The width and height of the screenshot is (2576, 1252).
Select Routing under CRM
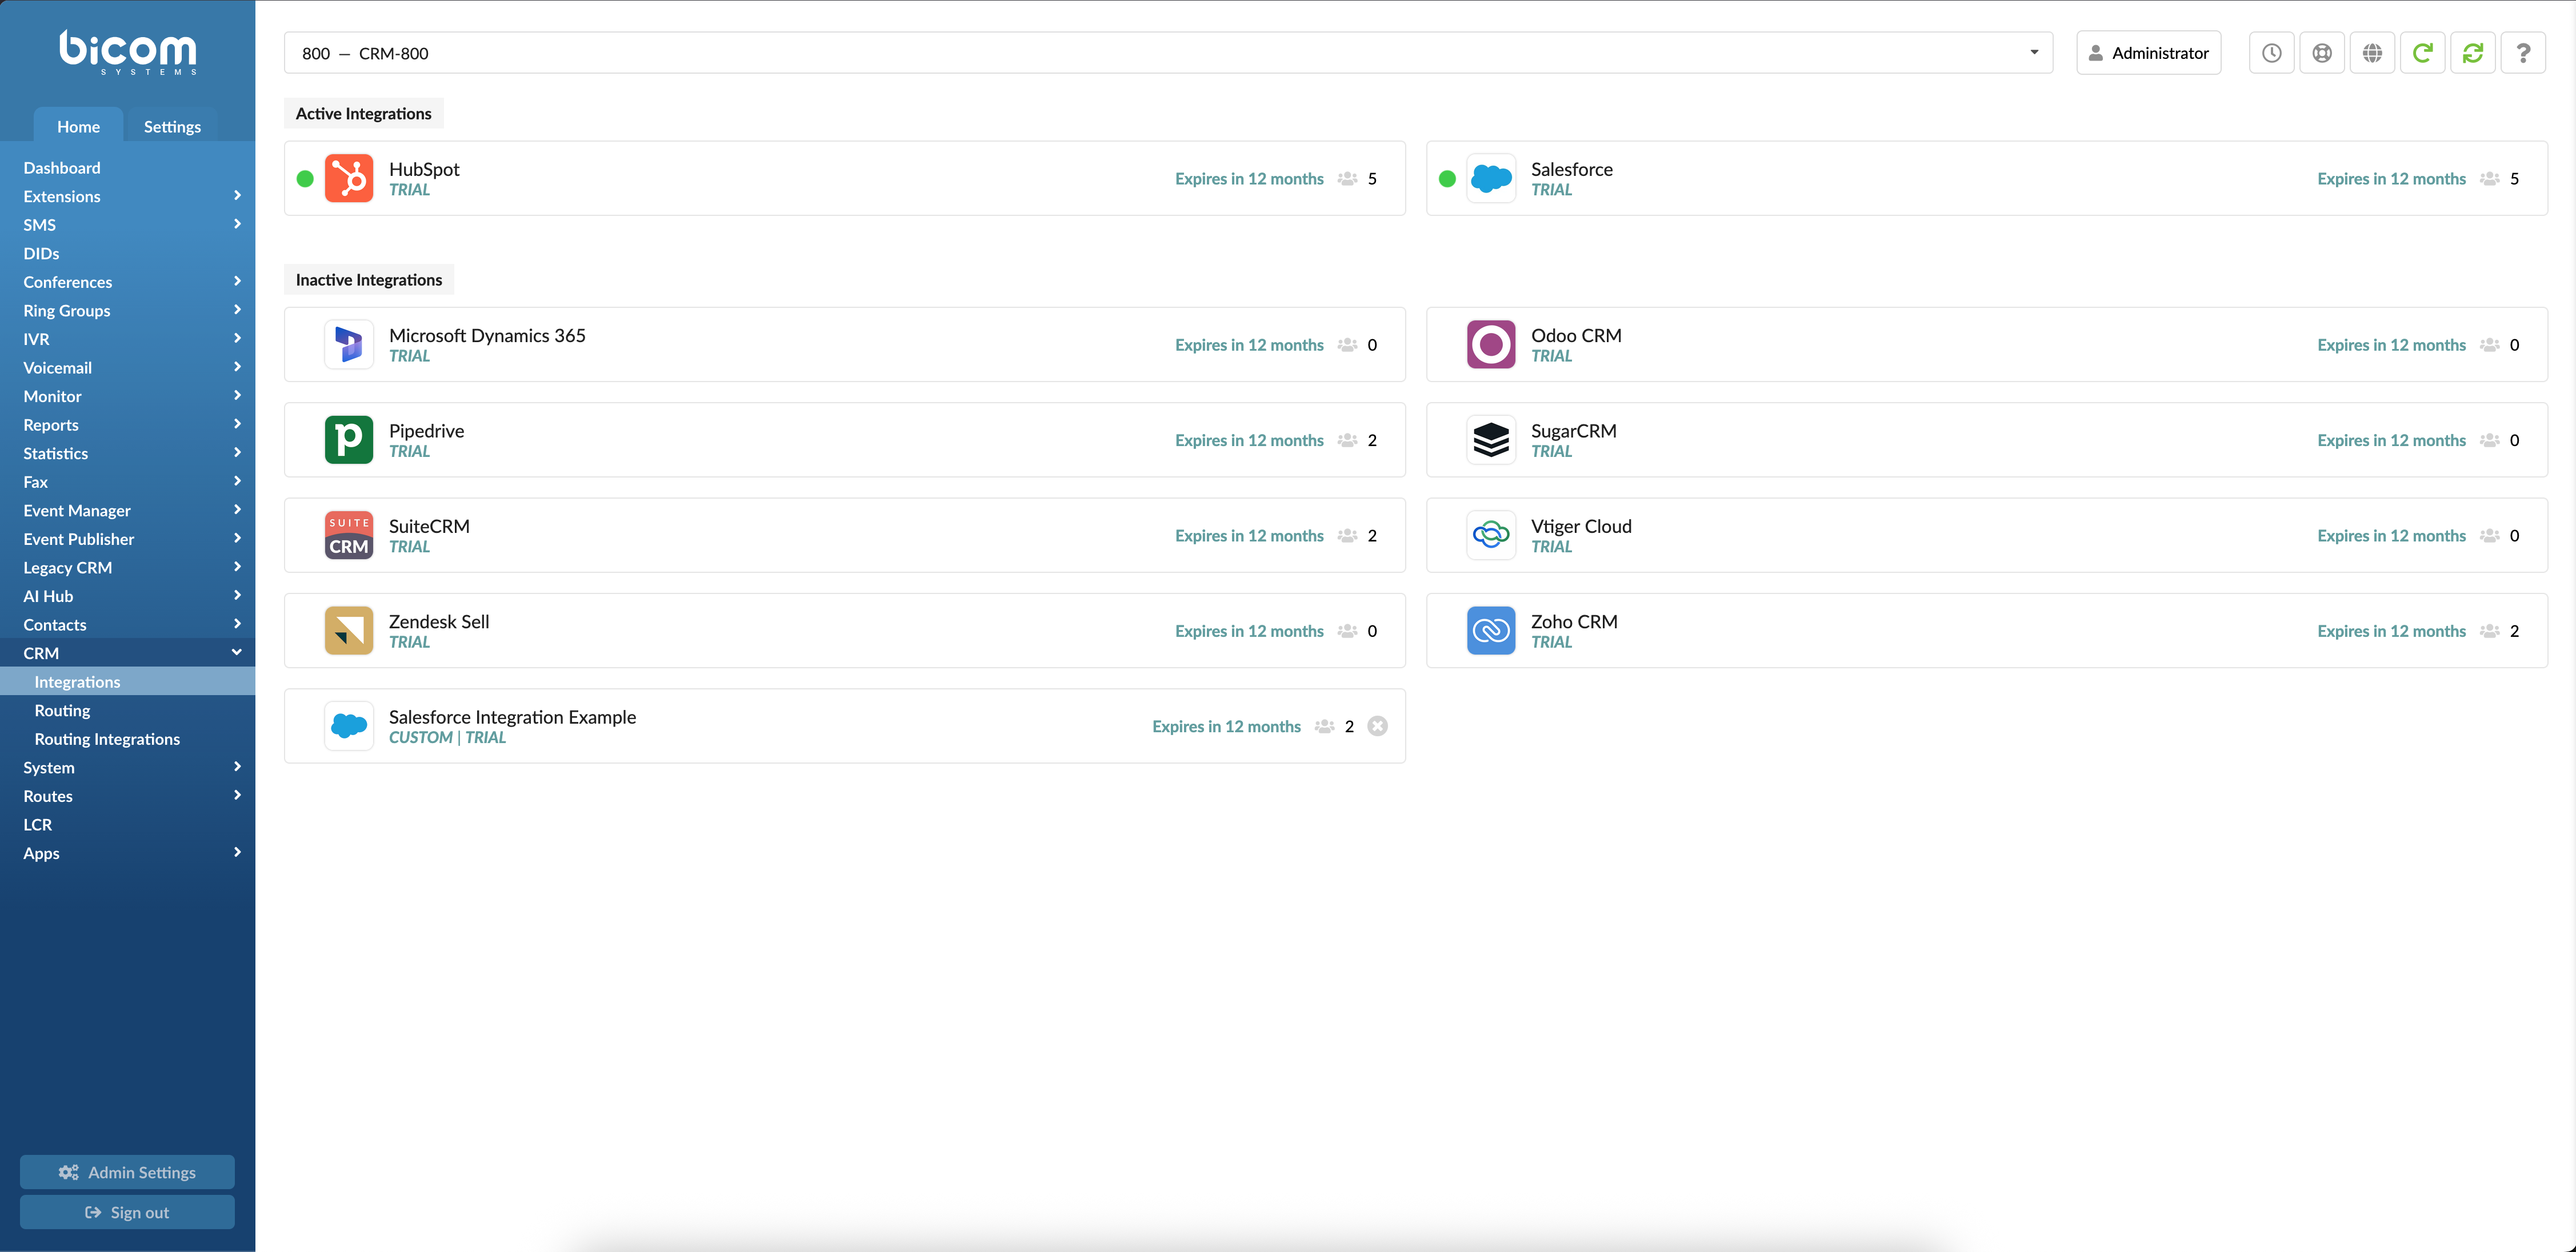128,711
